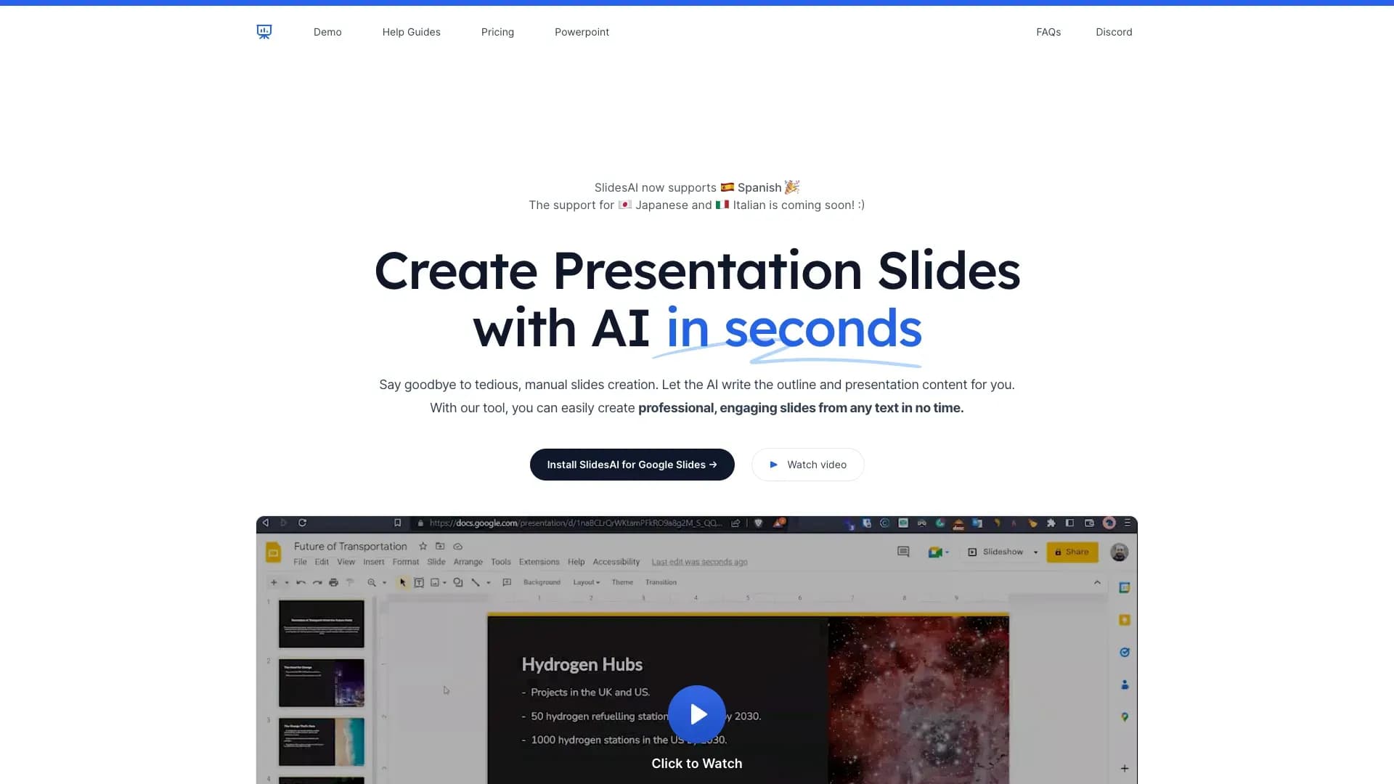This screenshot has height=784, width=1394.
Task: Go to the Pricing page
Action: (x=497, y=32)
